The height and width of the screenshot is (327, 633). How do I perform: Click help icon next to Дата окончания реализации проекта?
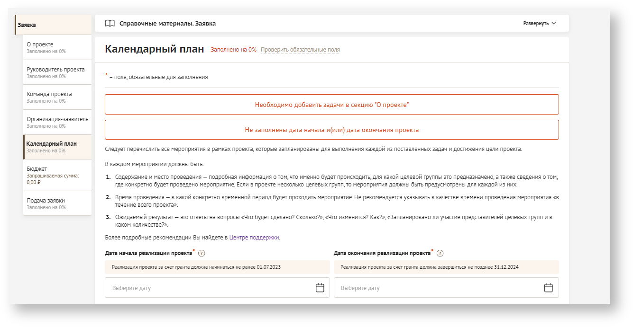[440, 253]
